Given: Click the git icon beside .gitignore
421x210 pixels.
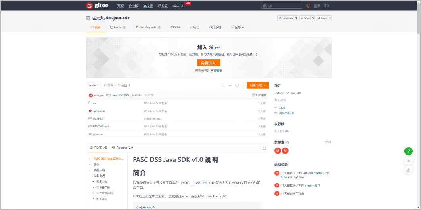Looking at the screenshot, I should (x=90, y=111).
